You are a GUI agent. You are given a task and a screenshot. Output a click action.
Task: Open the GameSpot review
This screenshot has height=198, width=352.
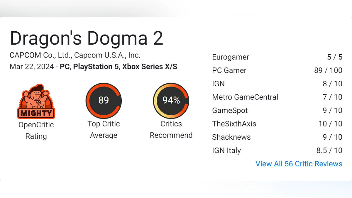230,110
